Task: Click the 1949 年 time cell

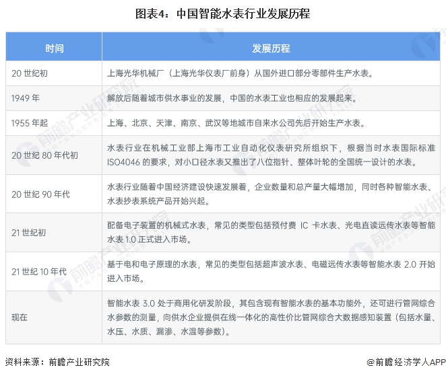Action: pyautogui.click(x=54, y=98)
